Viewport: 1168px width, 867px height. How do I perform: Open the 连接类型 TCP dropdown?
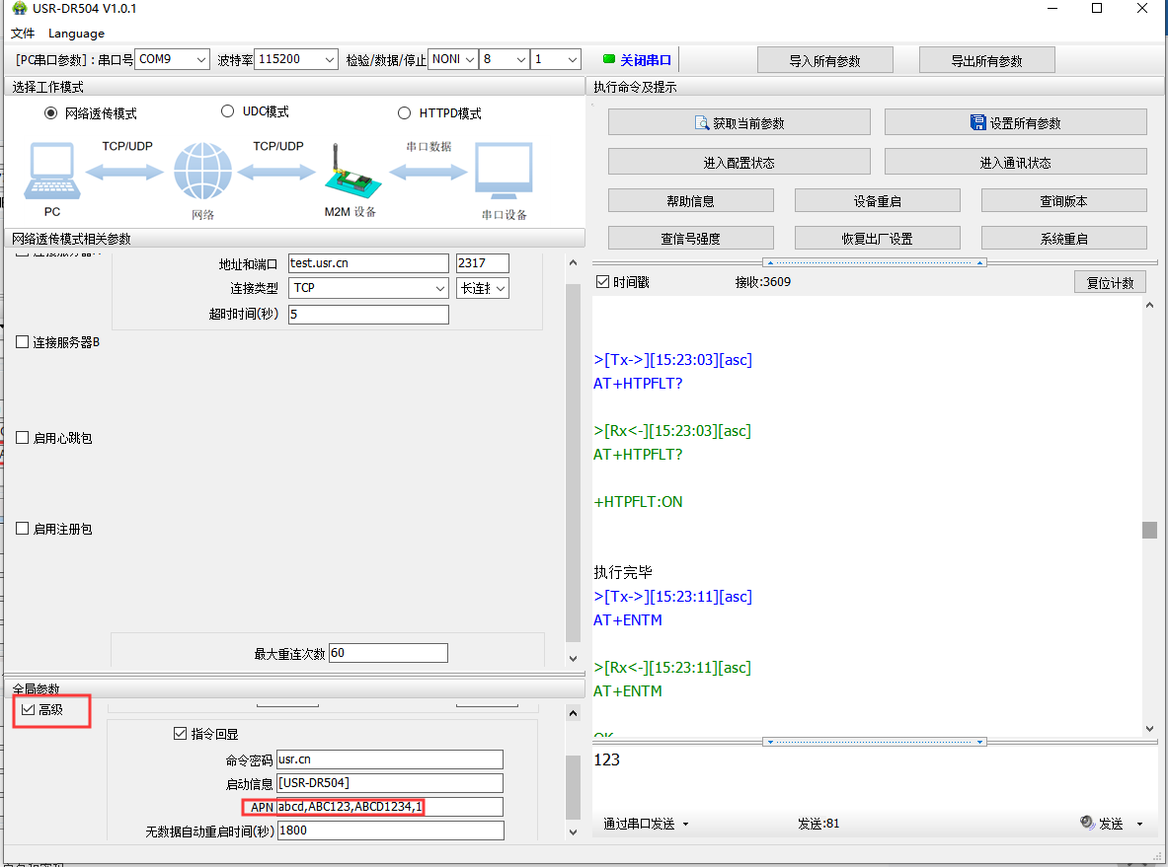point(369,288)
